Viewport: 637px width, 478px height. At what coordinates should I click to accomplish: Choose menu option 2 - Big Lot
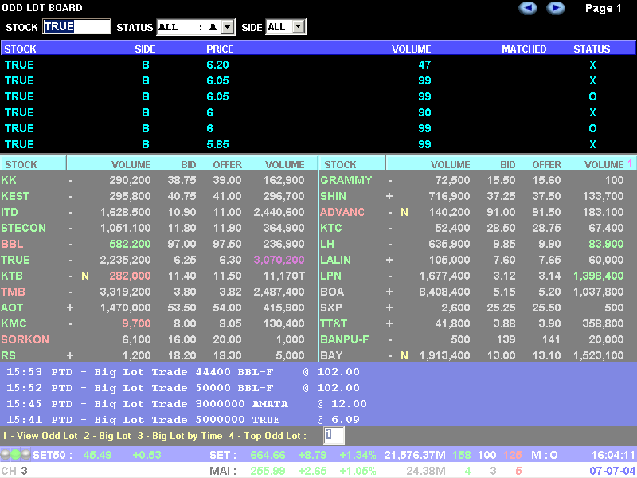click(107, 436)
